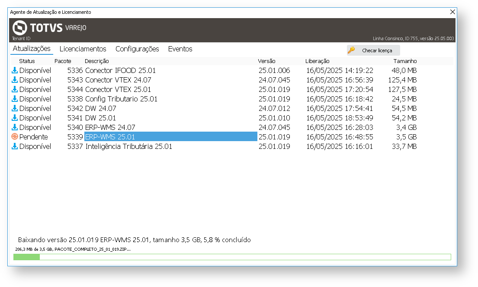Select the Config Tributario 25.01 description
478x287 pixels.
[121, 99]
